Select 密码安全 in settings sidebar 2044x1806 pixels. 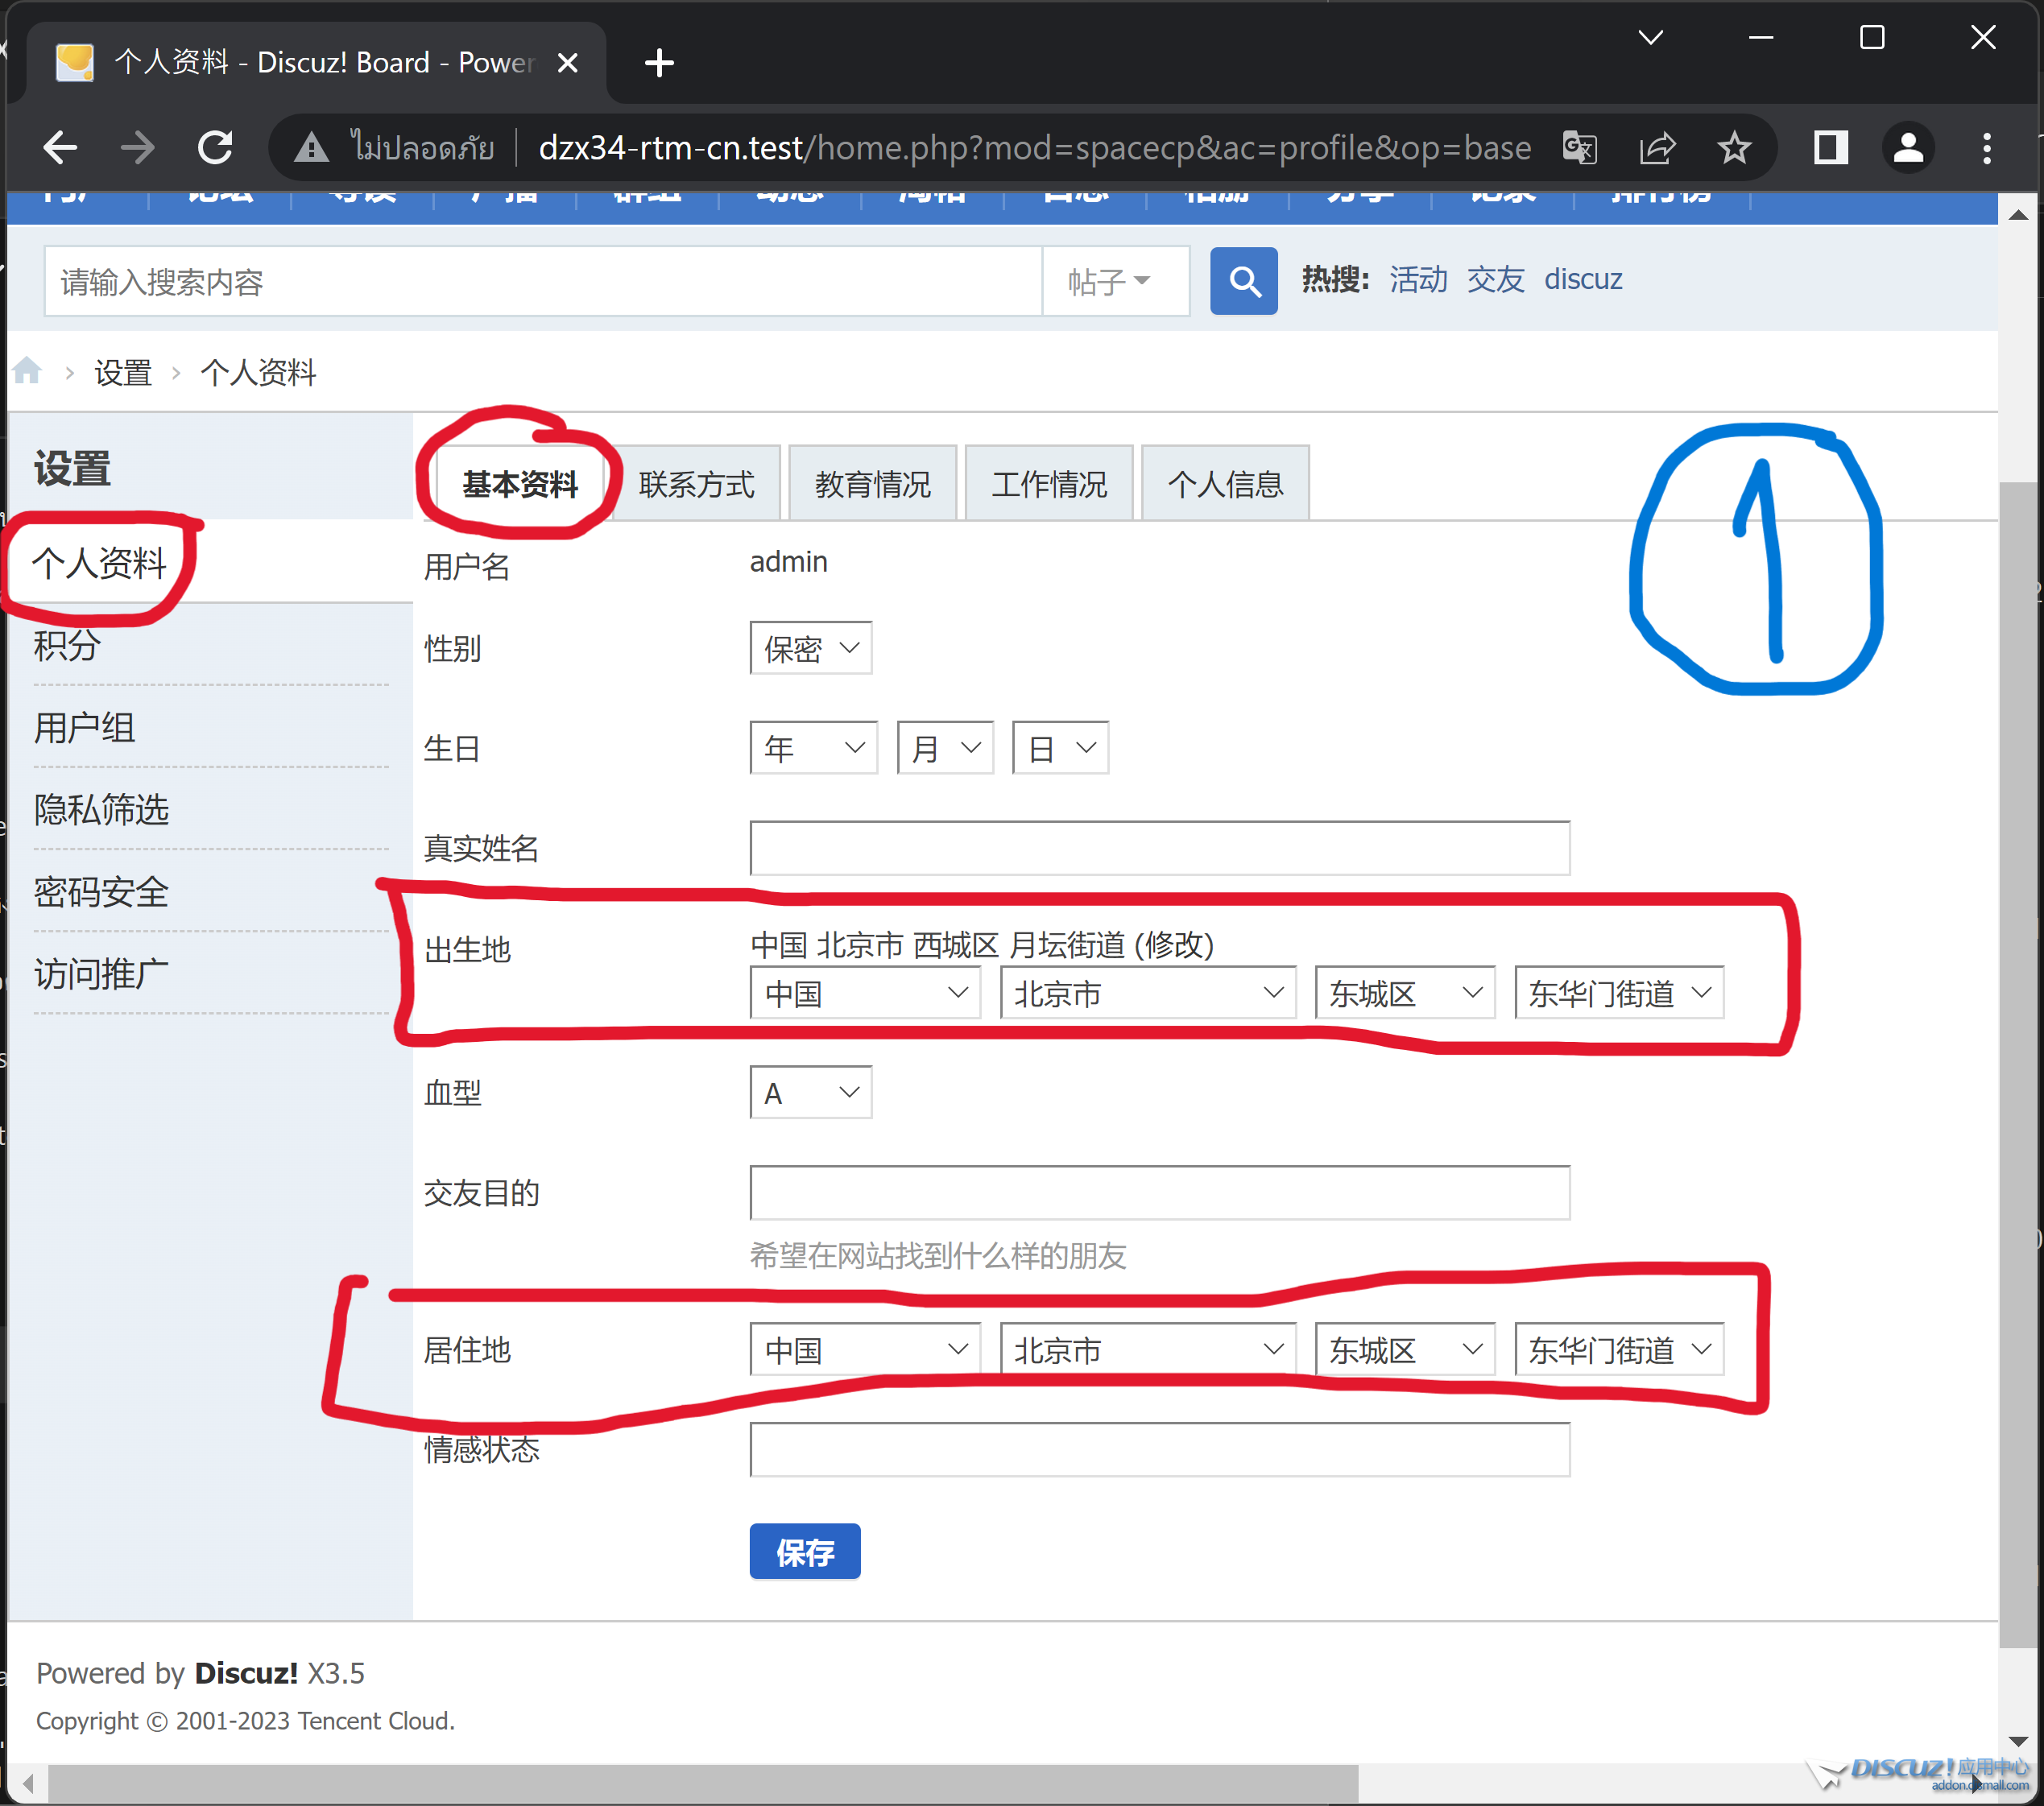[x=101, y=891]
